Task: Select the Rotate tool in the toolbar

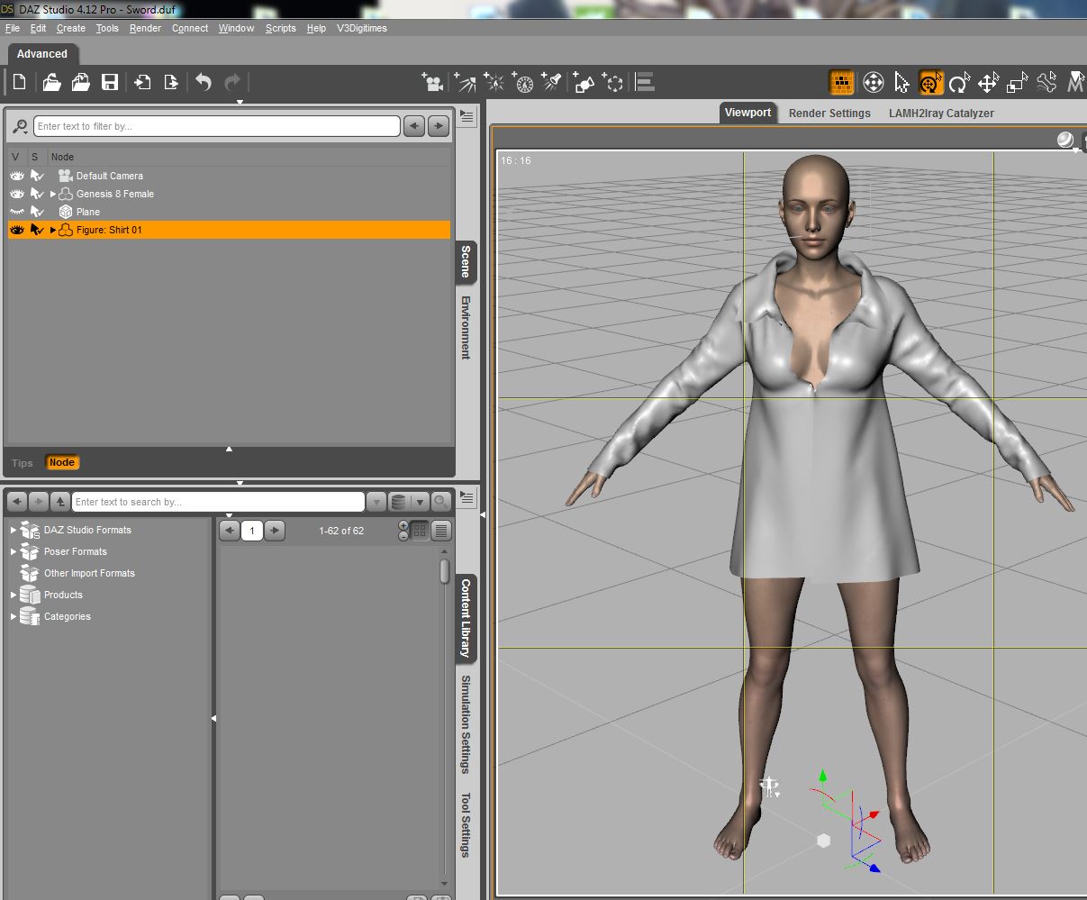Action: click(959, 83)
